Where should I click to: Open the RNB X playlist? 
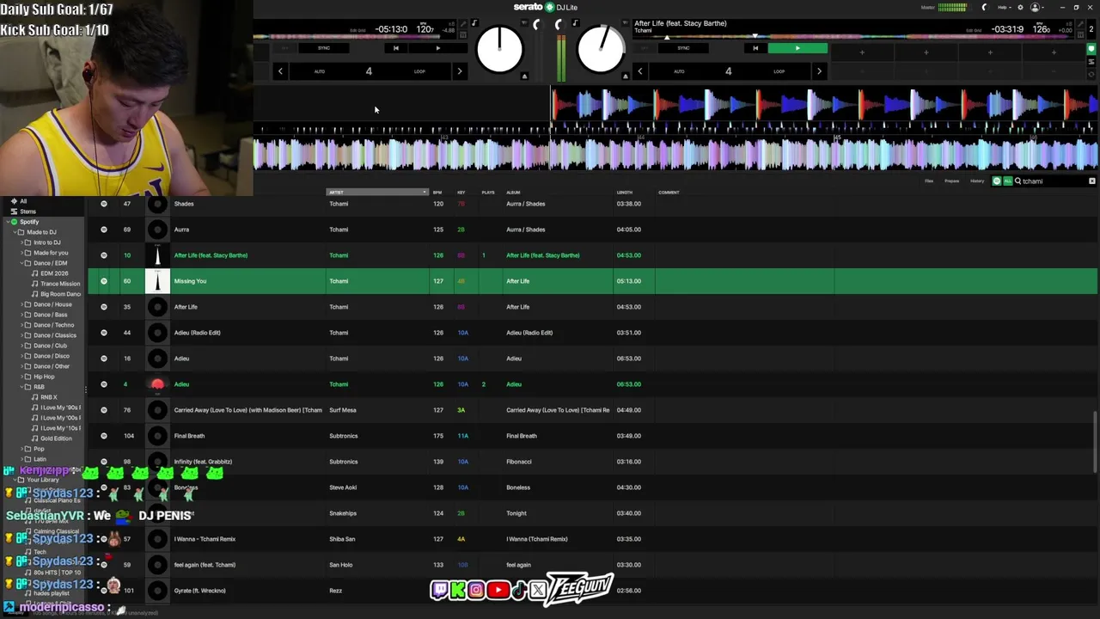point(49,397)
